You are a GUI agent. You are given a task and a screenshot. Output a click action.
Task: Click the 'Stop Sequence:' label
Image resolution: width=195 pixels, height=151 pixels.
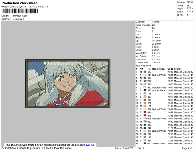[x=143, y=66]
